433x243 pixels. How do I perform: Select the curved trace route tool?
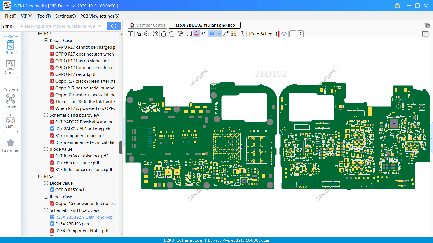[x=226, y=34]
